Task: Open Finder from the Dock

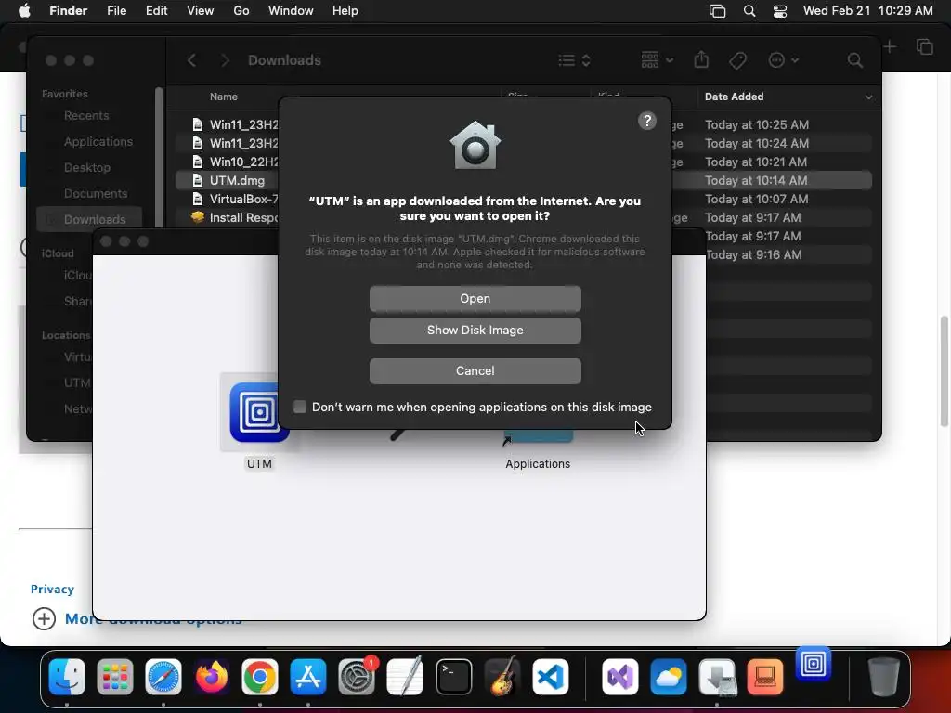Action: point(67,677)
